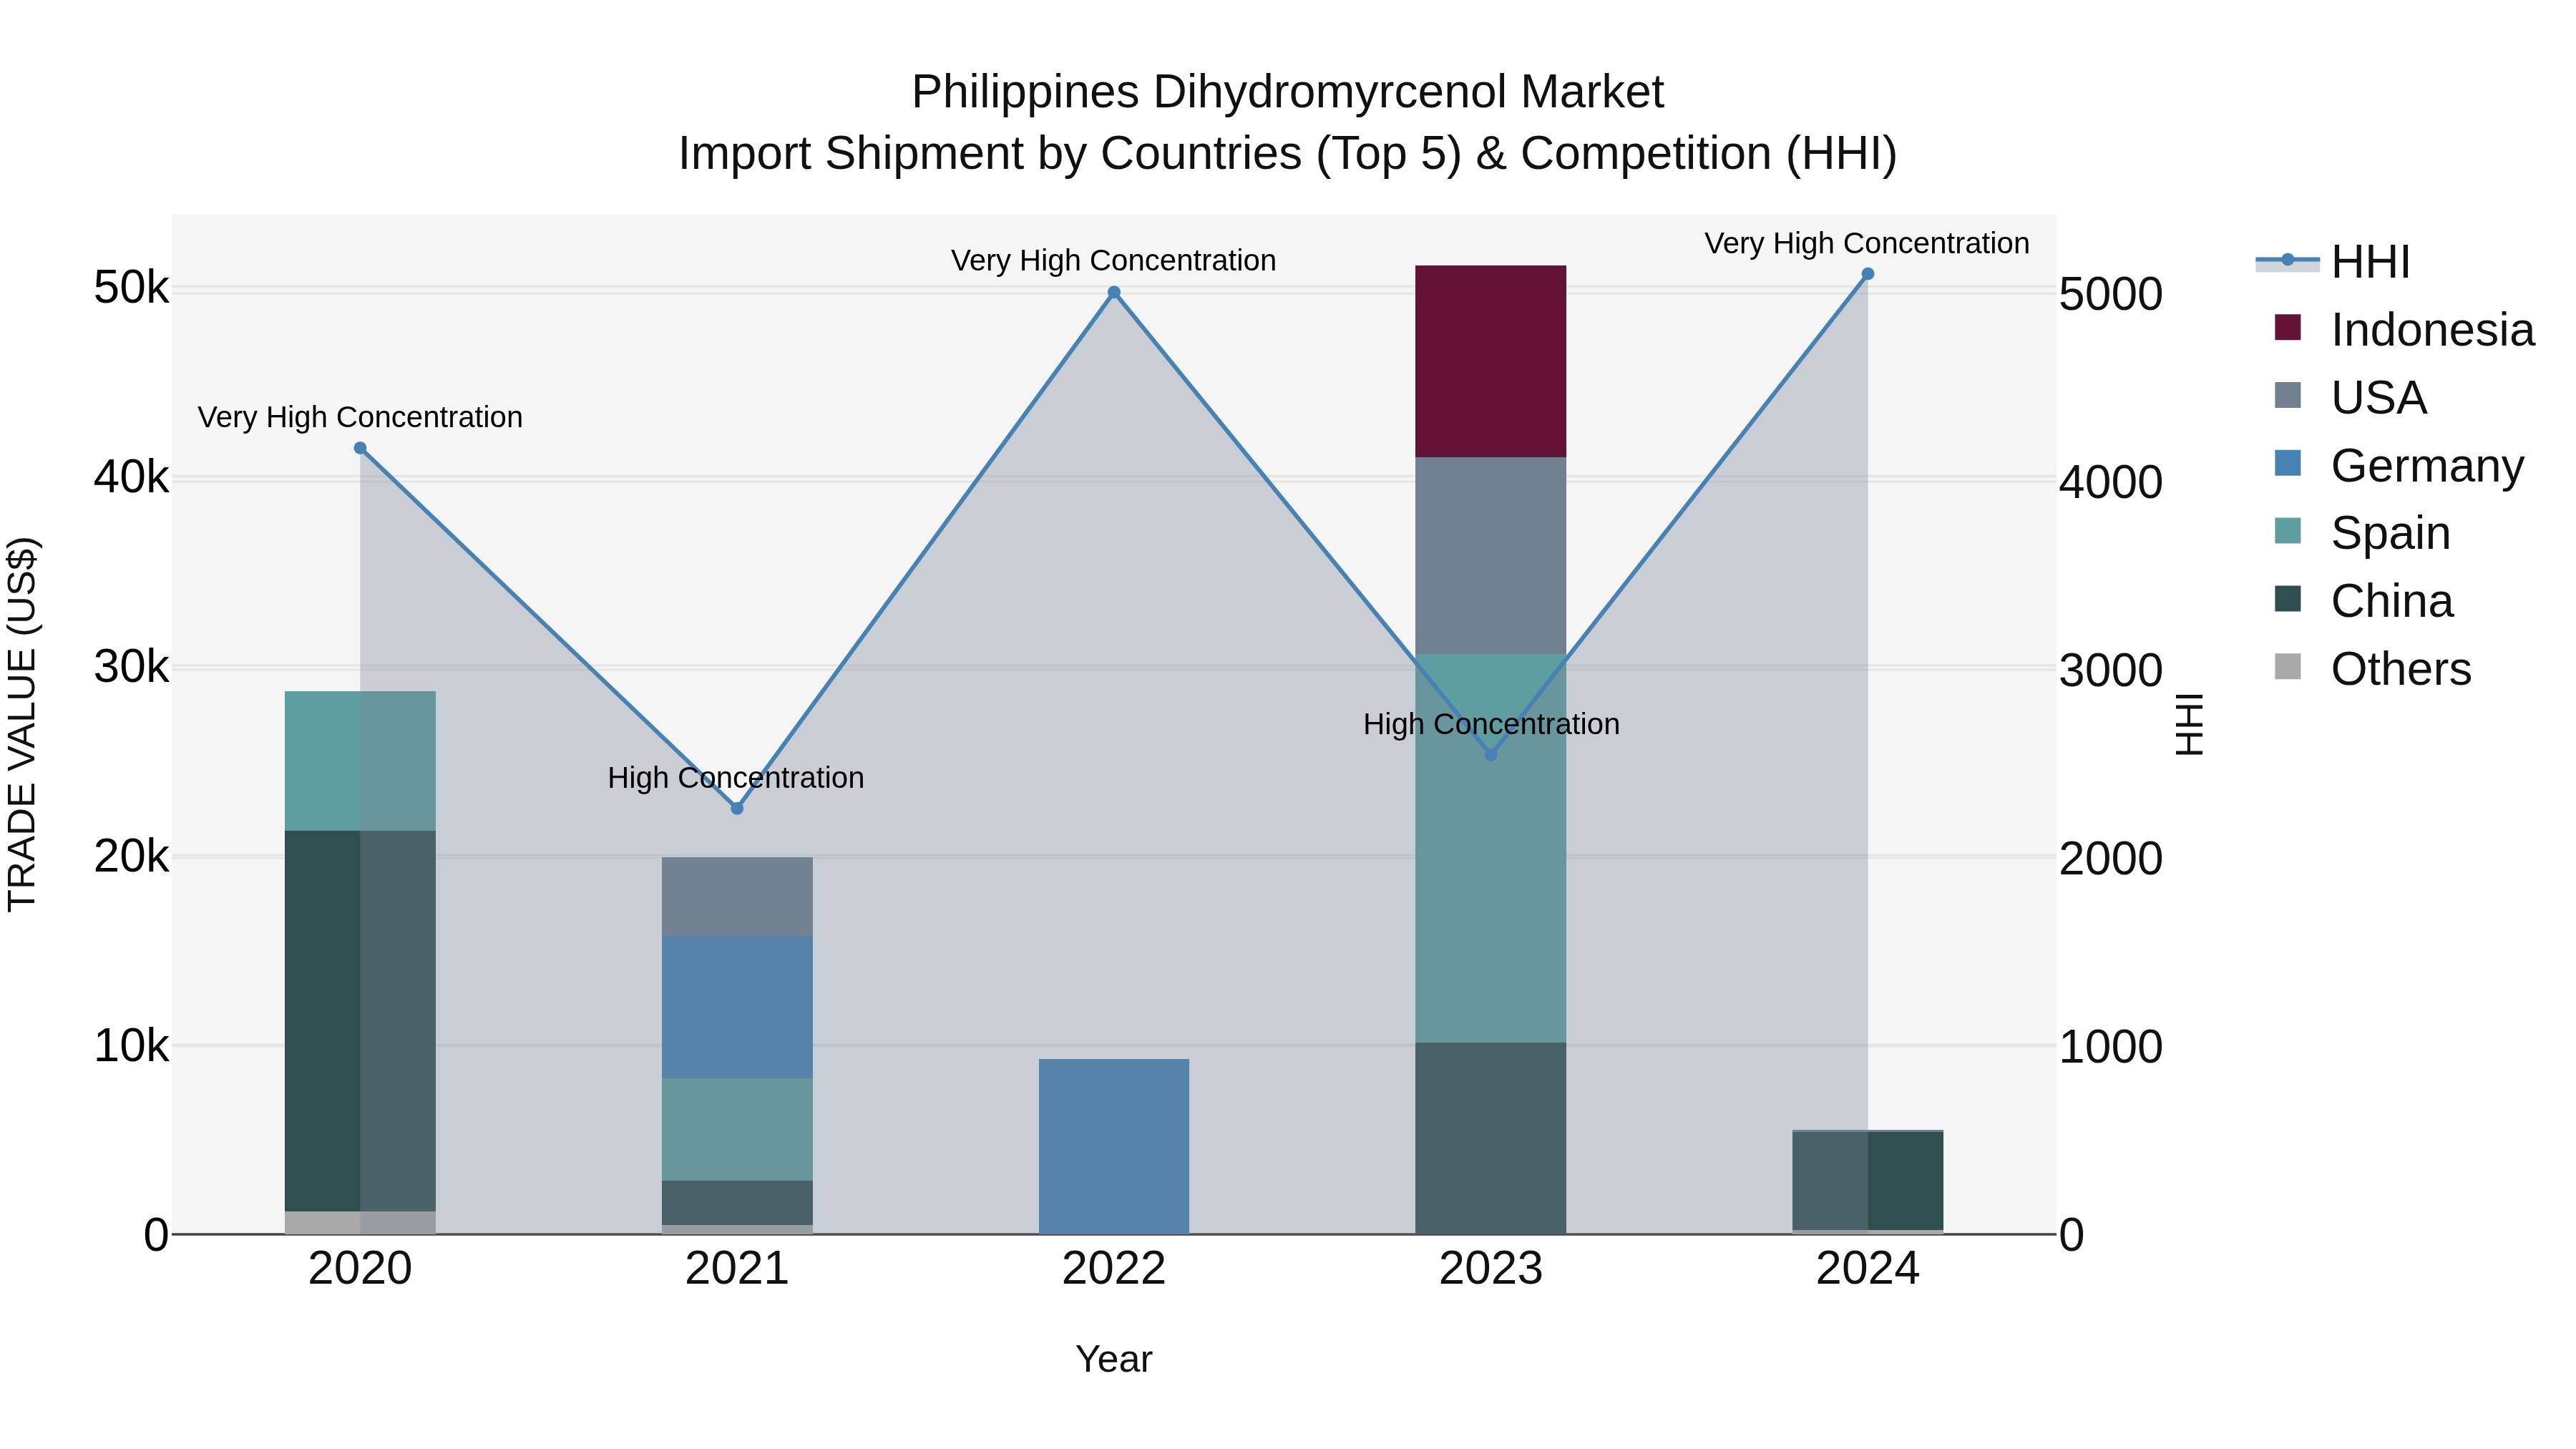
Task: Click the 2023 HHI data point
Action: point(1491,755)
